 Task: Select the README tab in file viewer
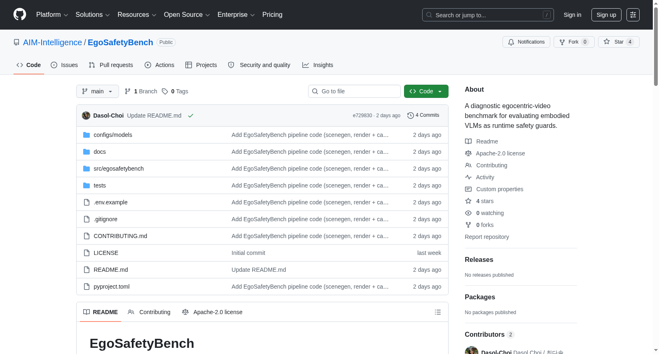(100, 312)
